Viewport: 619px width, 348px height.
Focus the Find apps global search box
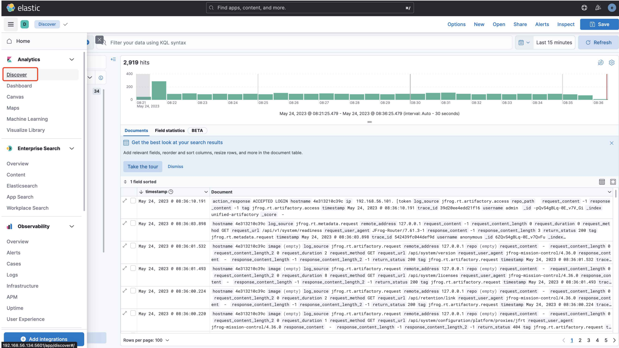tap(310, 8)
